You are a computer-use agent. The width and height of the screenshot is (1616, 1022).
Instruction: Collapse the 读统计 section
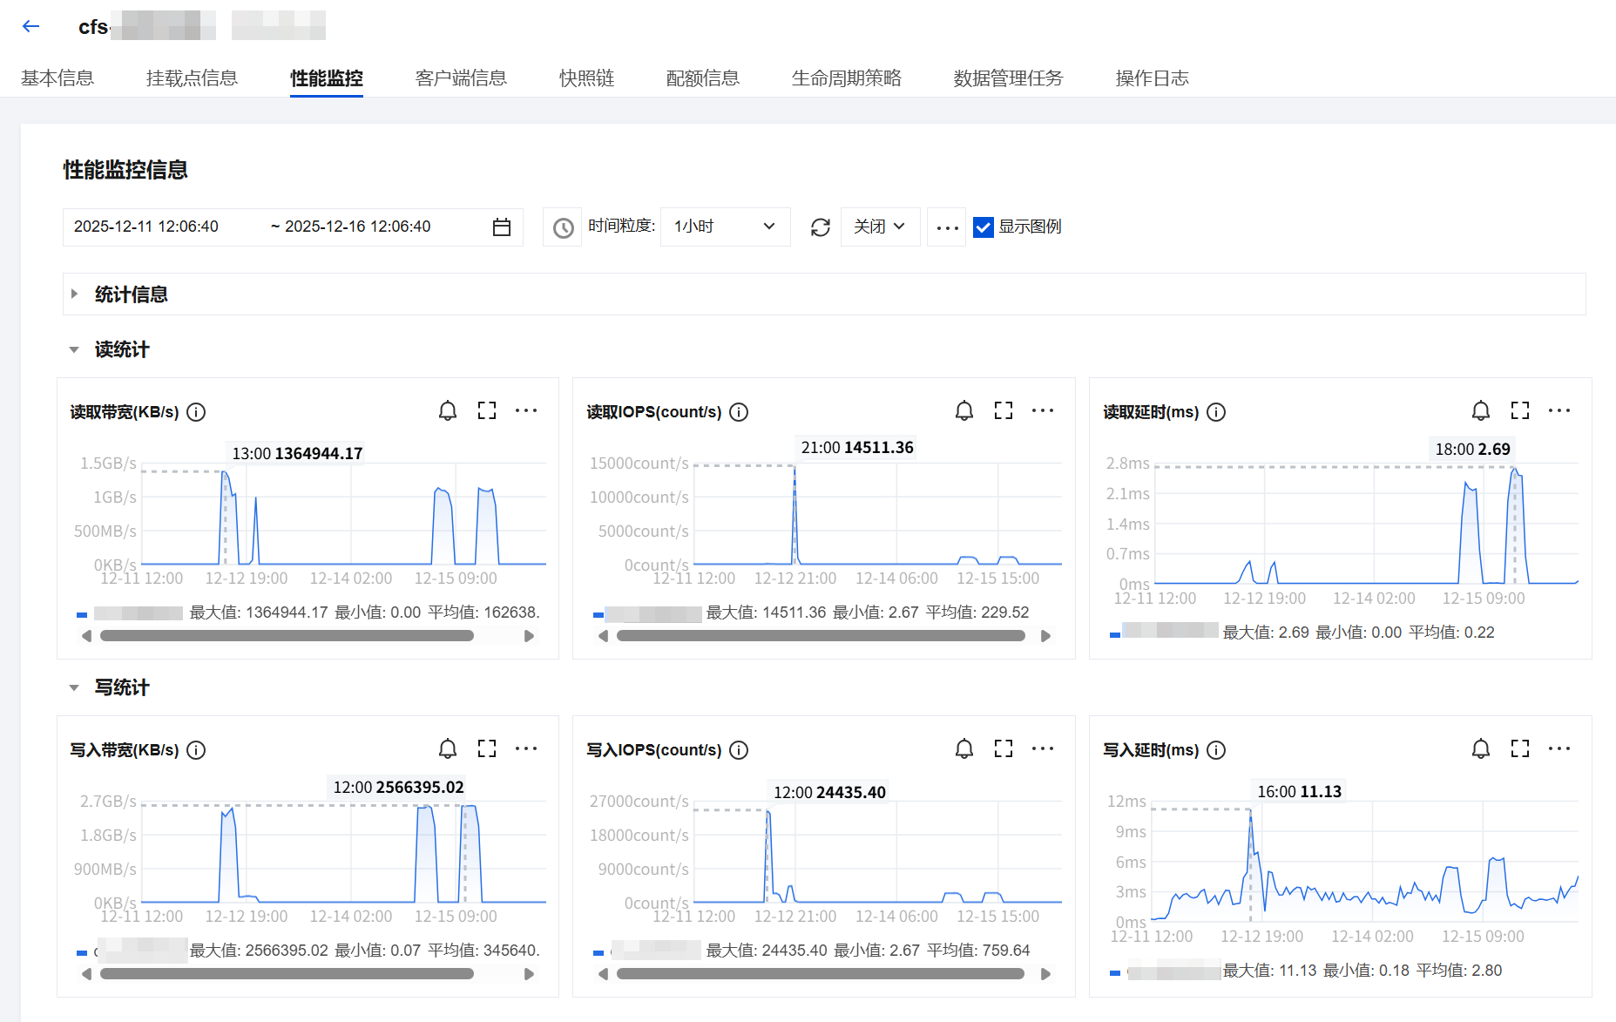75,349
